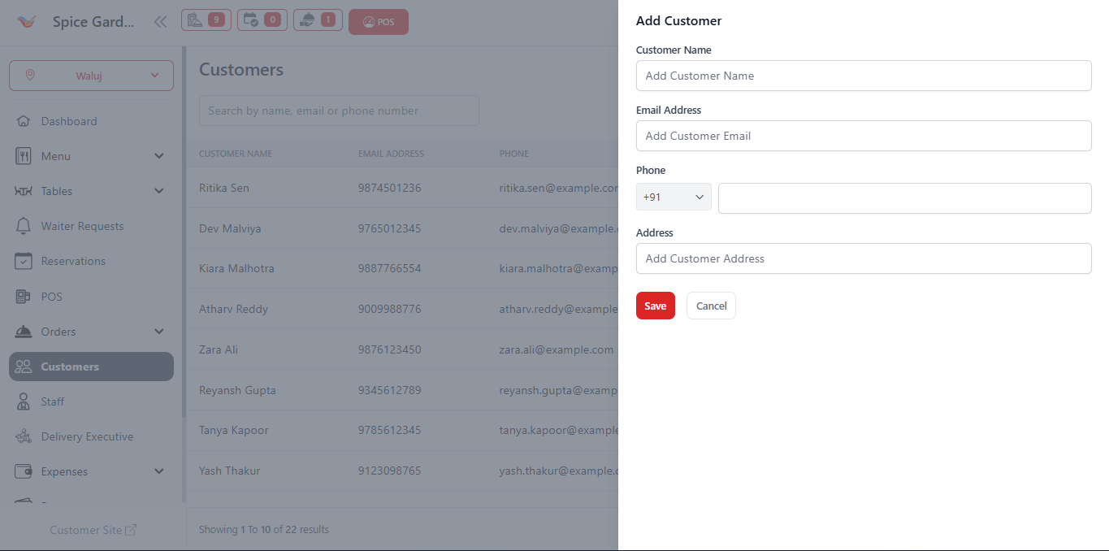Click the POS register icon in the sidebar
This screenshot has height=551, width=1109.
click(25, 296)
